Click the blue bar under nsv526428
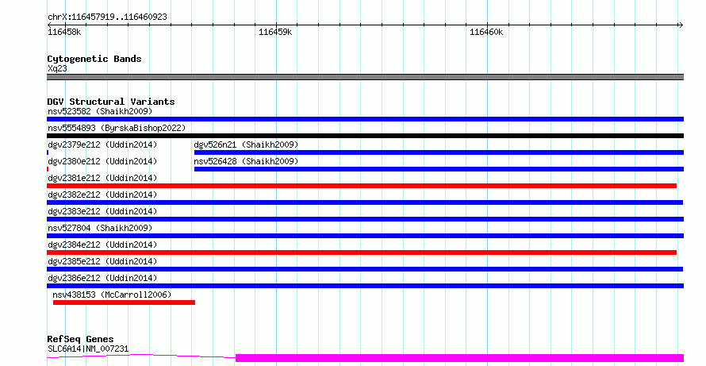 coord(439,169)
